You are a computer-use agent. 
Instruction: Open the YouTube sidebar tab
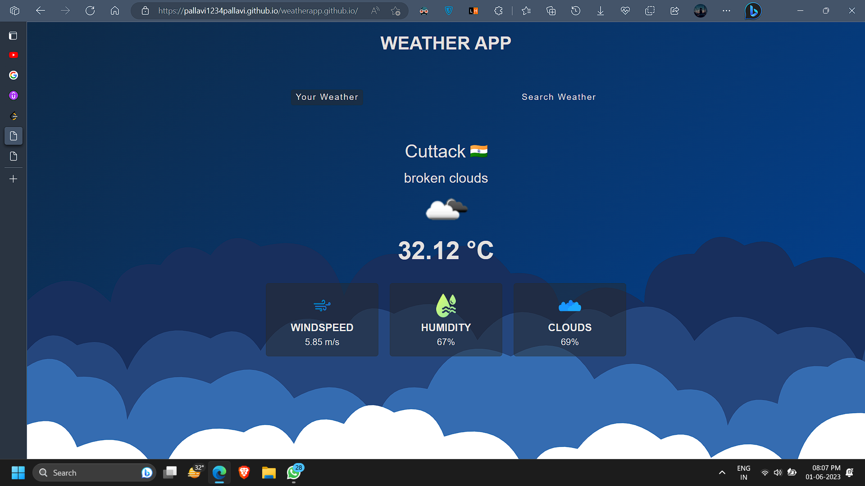pyautogui.click(x=14, y=55)
